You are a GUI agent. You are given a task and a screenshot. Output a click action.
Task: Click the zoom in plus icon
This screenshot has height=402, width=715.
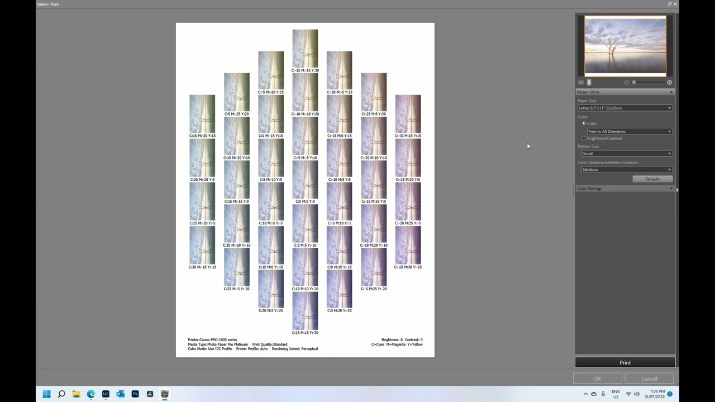pos(669,83)
